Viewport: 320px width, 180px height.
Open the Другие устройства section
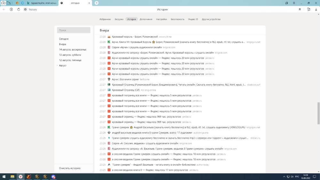point(211,19)
